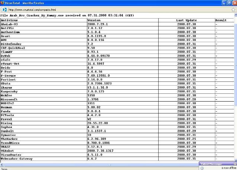Click the file received header line
Screen dimensions: 237x170
67,16
